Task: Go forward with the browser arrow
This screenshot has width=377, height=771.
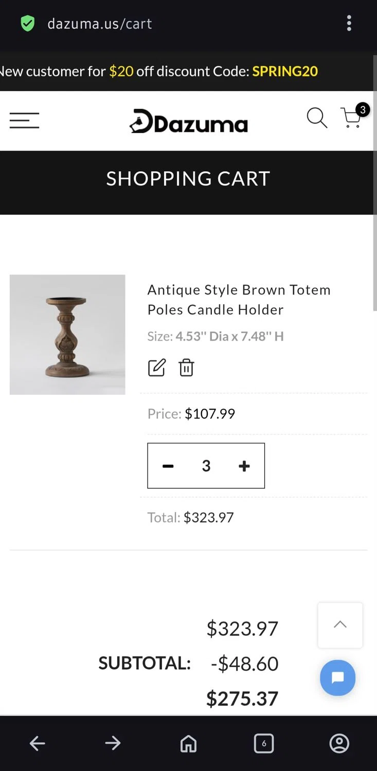Action: coord(113,743)
